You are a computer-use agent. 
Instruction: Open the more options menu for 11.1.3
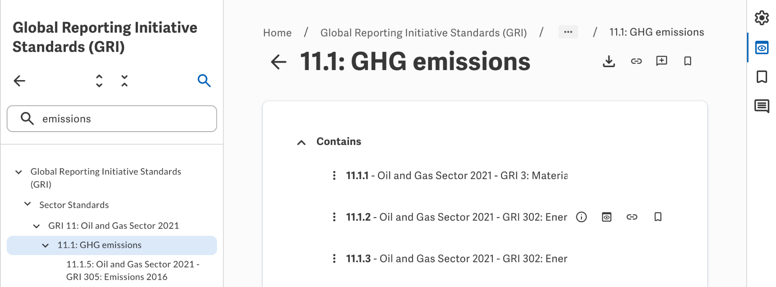tap(334, 258)
